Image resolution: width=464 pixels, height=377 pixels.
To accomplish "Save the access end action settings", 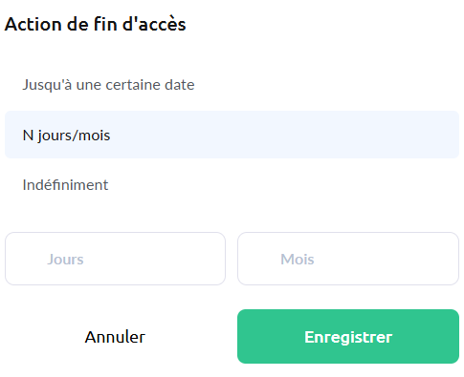I will coord(348,337).
